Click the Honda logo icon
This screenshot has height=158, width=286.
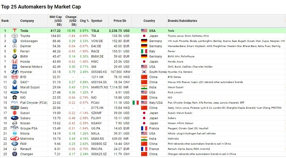[15, 61]
